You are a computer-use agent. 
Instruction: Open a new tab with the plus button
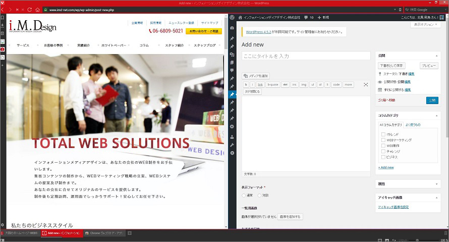[130, 233]
